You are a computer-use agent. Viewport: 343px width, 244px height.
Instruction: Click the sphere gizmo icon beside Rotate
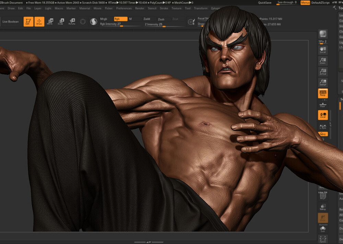click(x=83, y=22)
